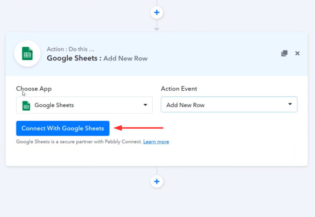Click the plus button above the action step
Image resolution: width=315 pixels, height=217 pixels.
157,13
